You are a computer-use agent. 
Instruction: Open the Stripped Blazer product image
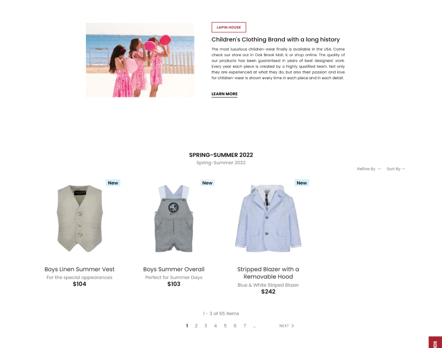268,218
